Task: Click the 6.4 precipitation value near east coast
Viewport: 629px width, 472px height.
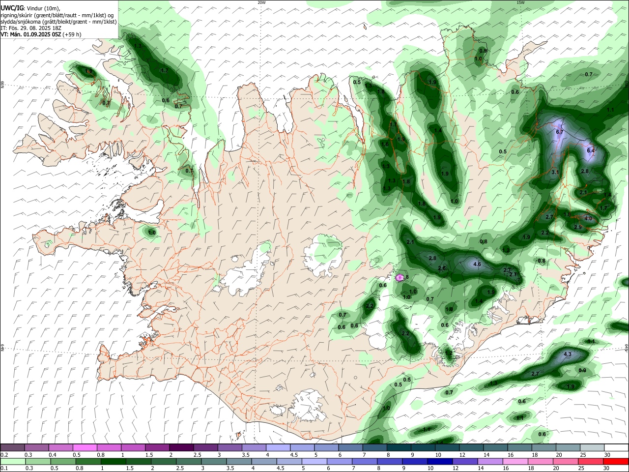Action: click(591, 150)
